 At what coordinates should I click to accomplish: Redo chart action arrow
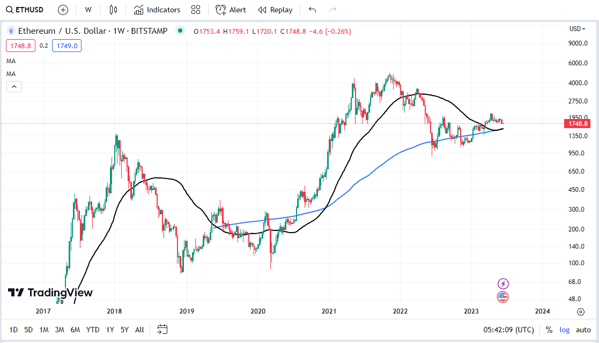[x=332, y=10]
